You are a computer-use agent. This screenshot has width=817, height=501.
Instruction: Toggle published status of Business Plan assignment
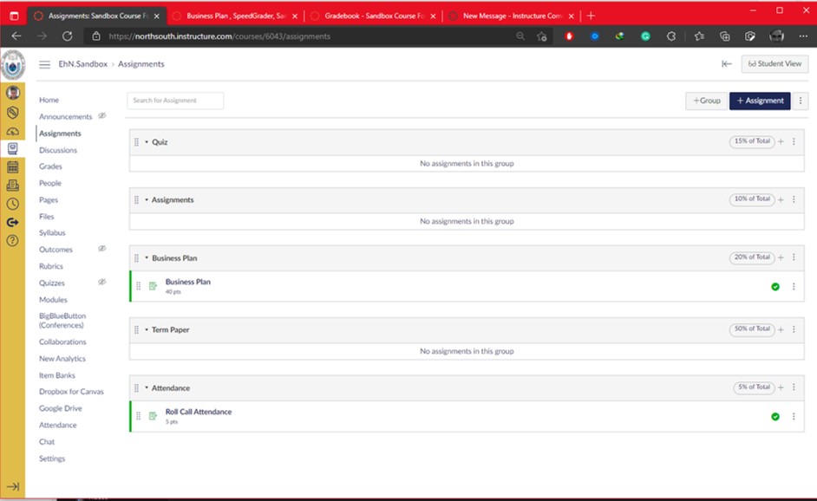pyautogui.click(x=775, y=286)
